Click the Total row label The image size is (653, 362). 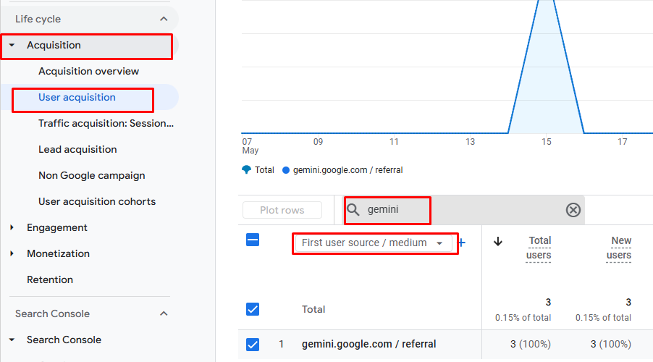click(x=313, y=310)
